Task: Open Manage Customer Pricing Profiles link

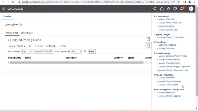Action: tap(173, 56)
